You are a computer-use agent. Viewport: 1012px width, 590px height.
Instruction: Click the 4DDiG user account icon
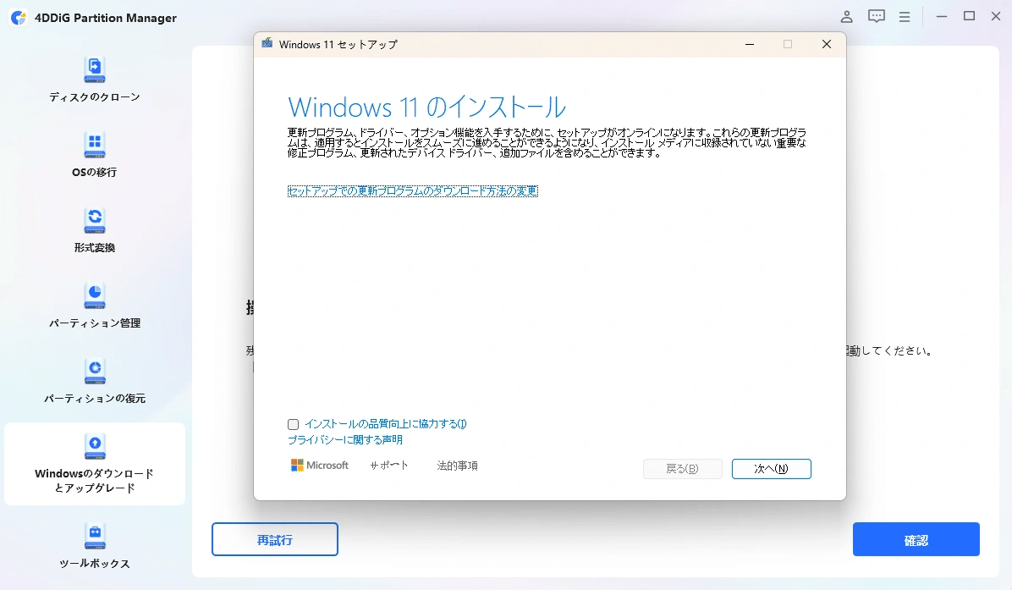point(847,17)
